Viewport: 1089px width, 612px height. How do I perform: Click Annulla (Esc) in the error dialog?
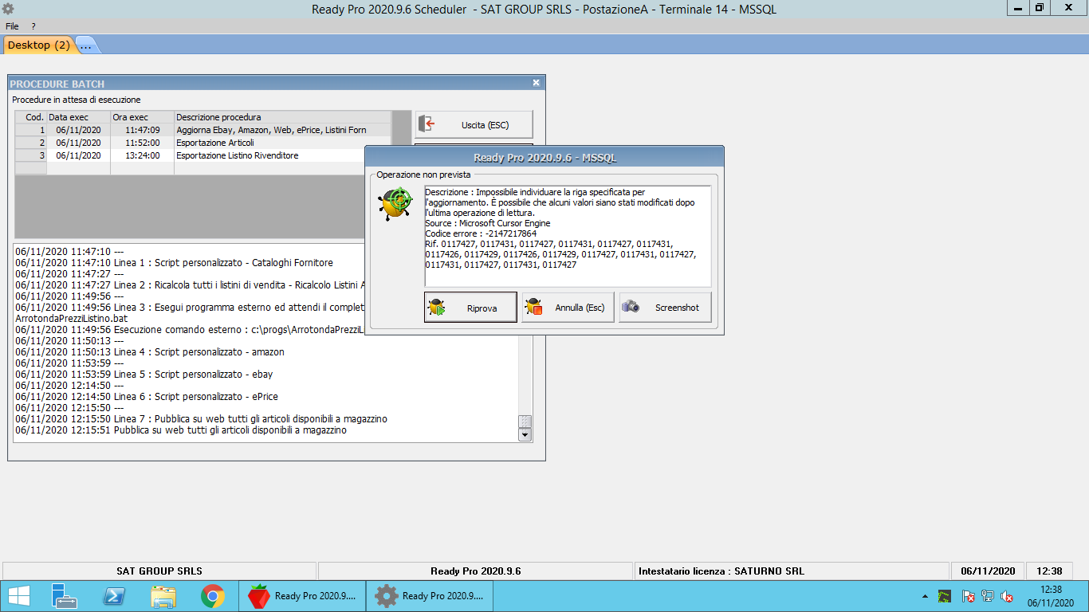click(568, 308)
